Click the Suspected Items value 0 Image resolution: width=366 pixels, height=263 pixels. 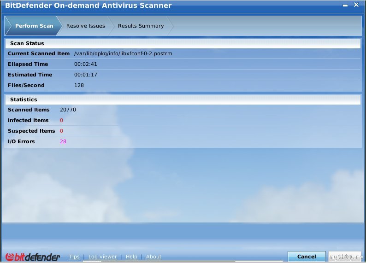coord(61,131)
